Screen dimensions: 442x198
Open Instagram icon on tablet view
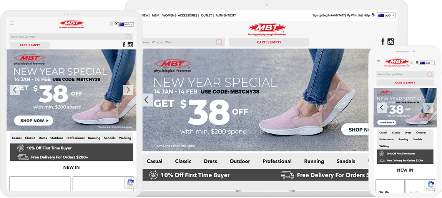click(x=130, y=45)
